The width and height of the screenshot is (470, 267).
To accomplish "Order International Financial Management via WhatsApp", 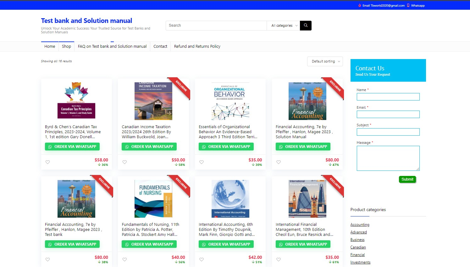I will [303, 244].
